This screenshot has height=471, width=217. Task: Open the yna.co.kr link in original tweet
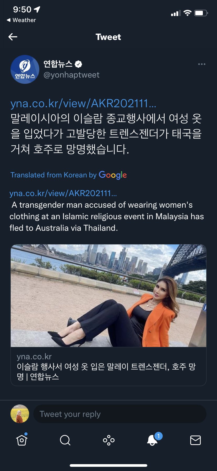pos(83,104)
